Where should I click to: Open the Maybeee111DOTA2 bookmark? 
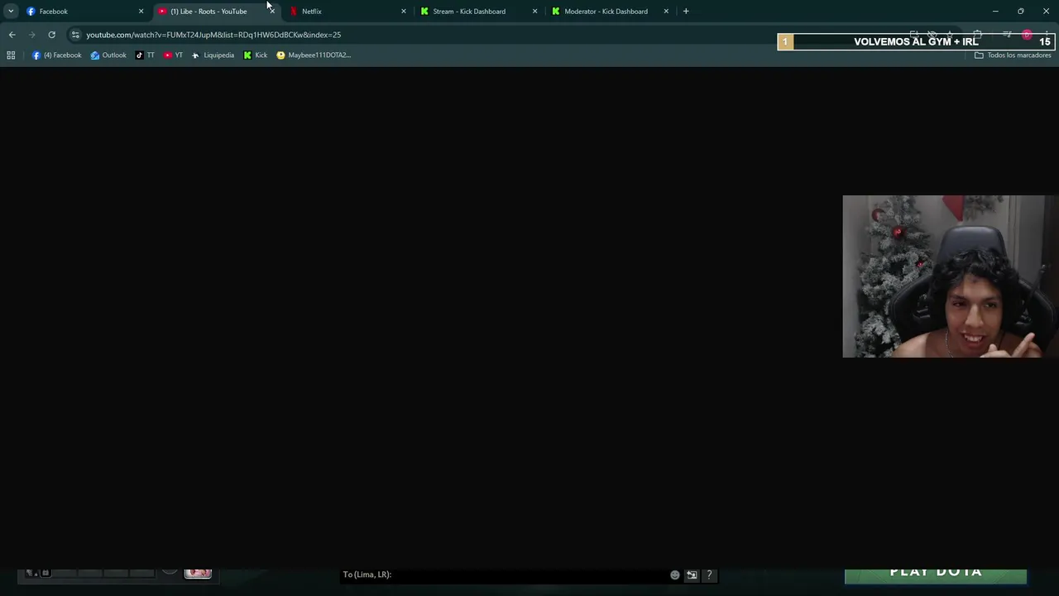pos(314,55)
